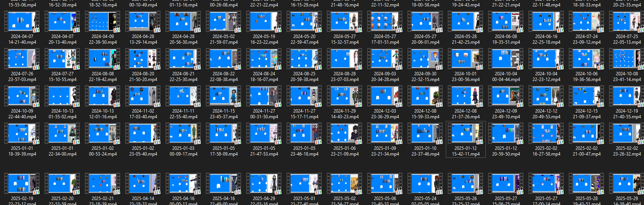Click file name 2024-05-27 20-06-01.mp4
This screenshot has height=205, width=644.
pyautogui.click(x=425, y=40)
